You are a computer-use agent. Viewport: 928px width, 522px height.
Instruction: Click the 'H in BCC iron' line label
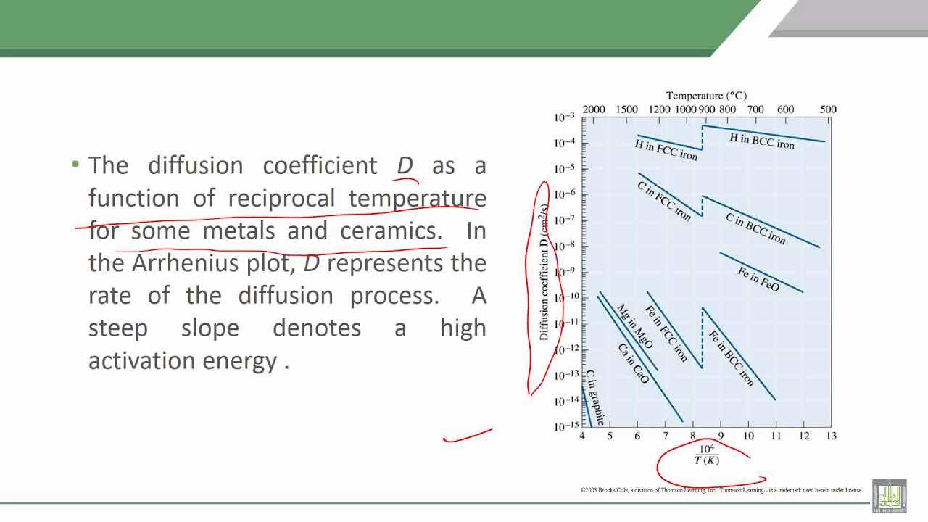point(762,141)
